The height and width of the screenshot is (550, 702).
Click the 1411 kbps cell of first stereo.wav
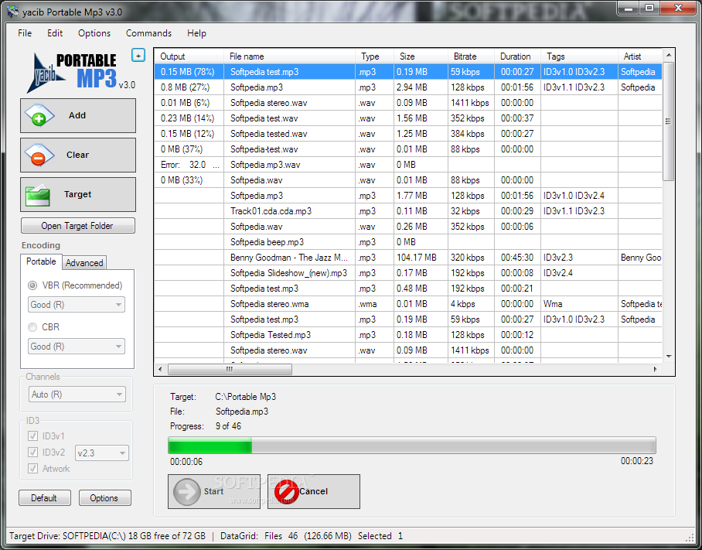(x=471, y=103)
